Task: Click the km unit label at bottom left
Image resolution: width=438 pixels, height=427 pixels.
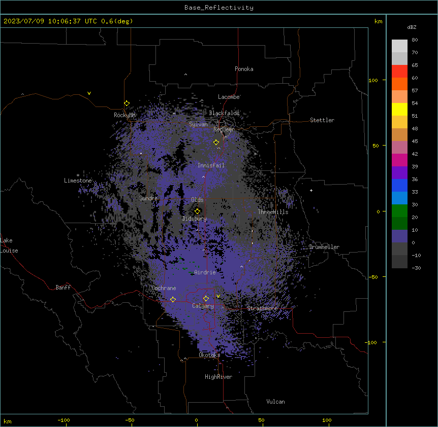Action: click(x=8, y=421)
